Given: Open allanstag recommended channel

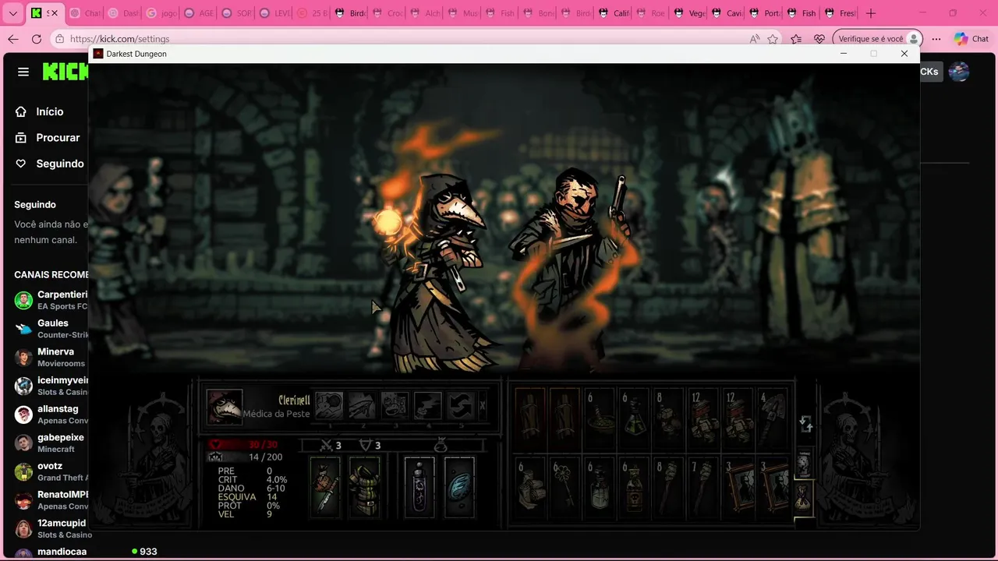Looking at the screenshot, I should (50, 414).
